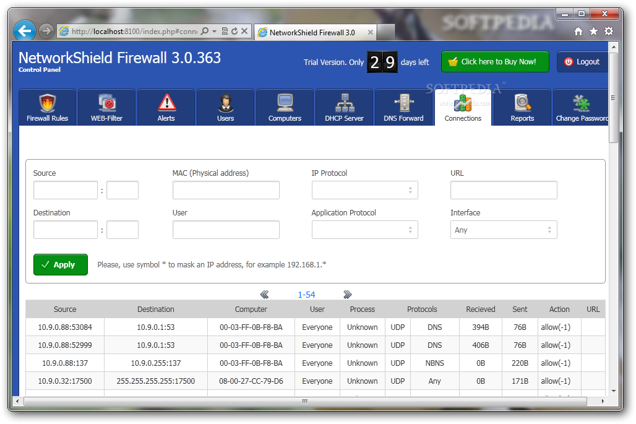Open the DNS Forward tab
Screen dimensions: 636x424
click(x=403, y=108)
